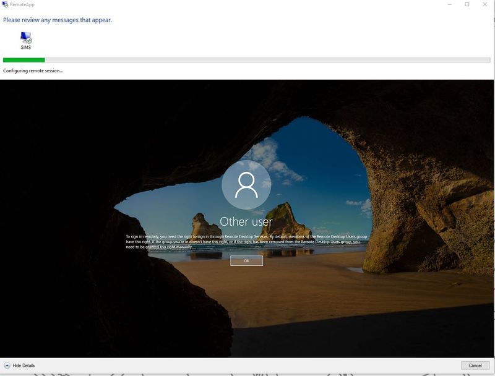Click the user silhouette inside the circle
Viewport: 495px width, 376px height.
pyautogui.click(x=247, y=186)
